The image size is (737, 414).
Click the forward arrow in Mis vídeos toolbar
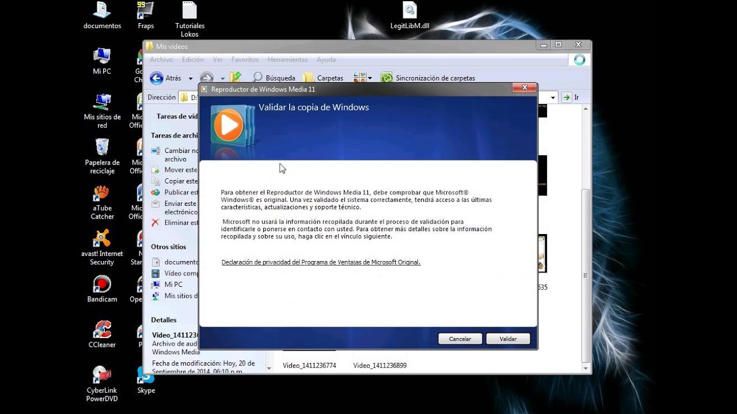coord(207,78)
